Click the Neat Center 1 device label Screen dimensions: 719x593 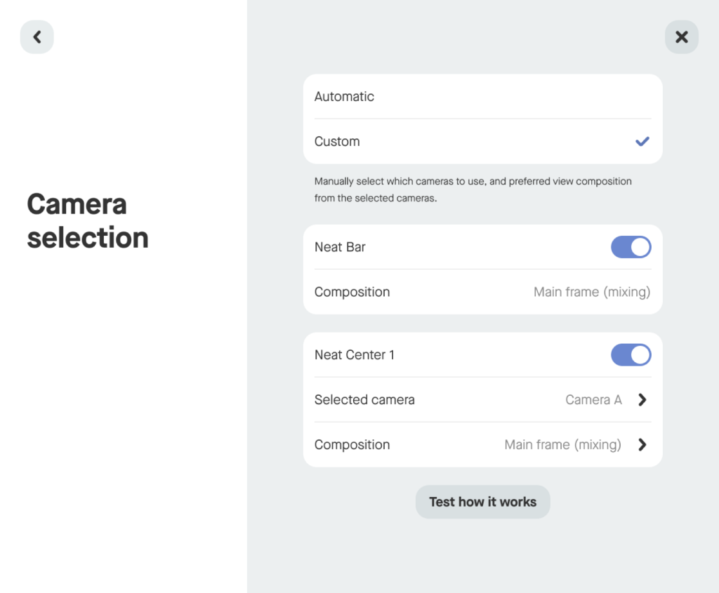tap(355, 355)
